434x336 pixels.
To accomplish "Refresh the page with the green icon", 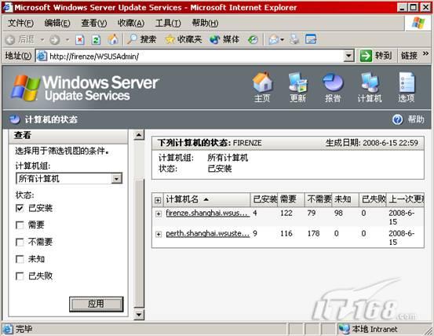I will click(96, 40).
